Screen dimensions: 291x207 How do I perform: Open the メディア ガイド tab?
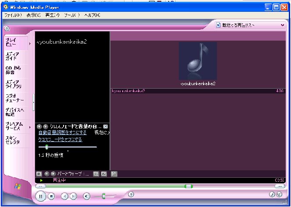pyautogui.click(x=16, y=56)
